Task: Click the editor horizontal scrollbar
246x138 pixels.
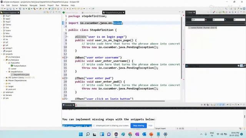Action: (118, 101)
